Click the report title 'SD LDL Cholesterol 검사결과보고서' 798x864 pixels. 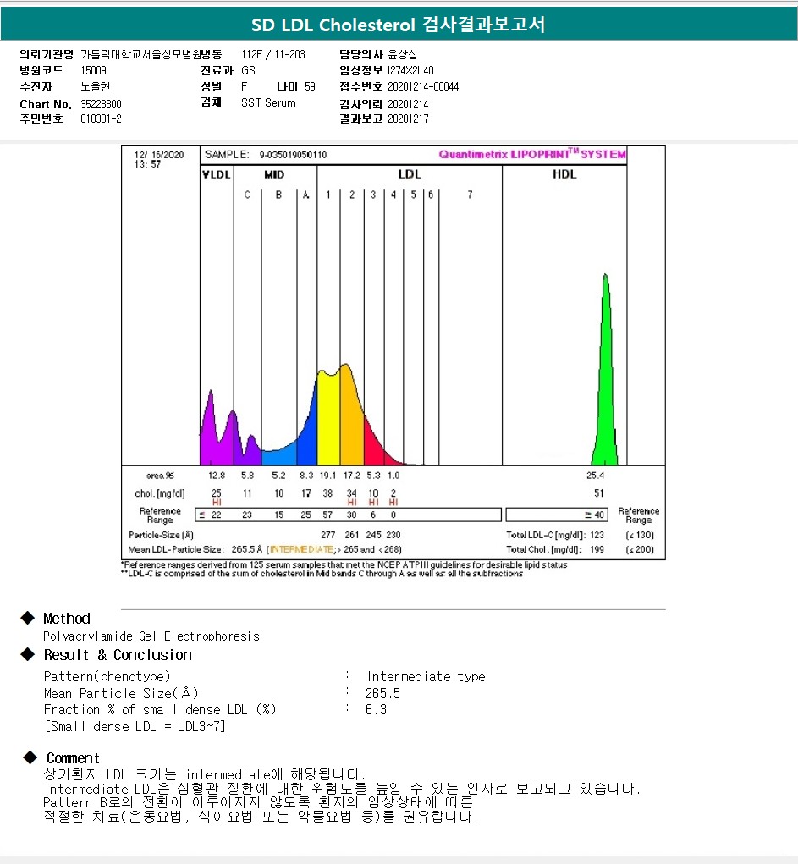[398, 25]
